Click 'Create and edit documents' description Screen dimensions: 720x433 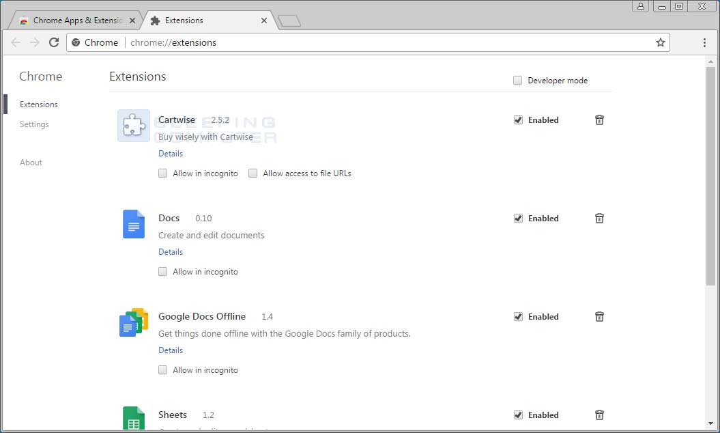coord(212,236)
